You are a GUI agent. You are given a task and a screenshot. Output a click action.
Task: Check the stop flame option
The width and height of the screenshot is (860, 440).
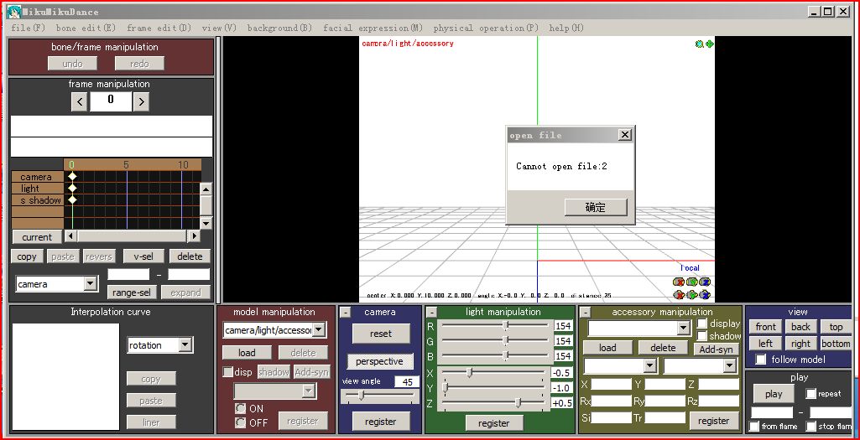810,426
